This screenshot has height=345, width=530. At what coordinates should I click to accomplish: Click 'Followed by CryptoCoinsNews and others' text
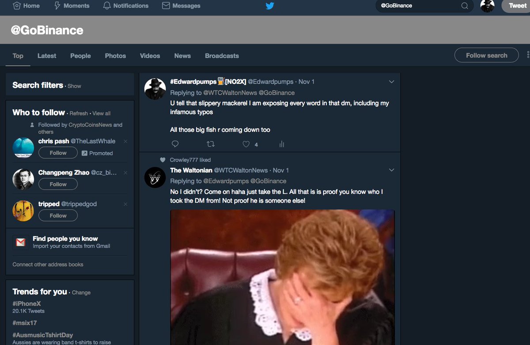tap(80, 128)
